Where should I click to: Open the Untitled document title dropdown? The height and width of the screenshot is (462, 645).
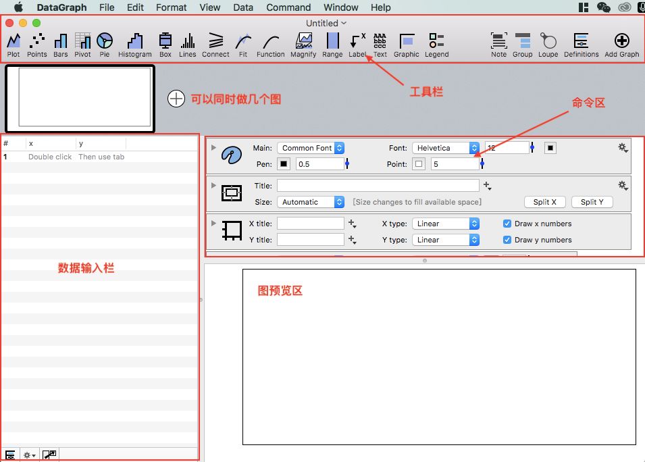click(326, 23)
